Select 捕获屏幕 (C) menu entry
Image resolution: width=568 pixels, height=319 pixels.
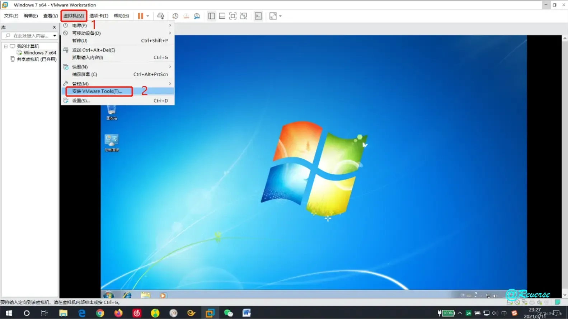[x=118, y=74]
